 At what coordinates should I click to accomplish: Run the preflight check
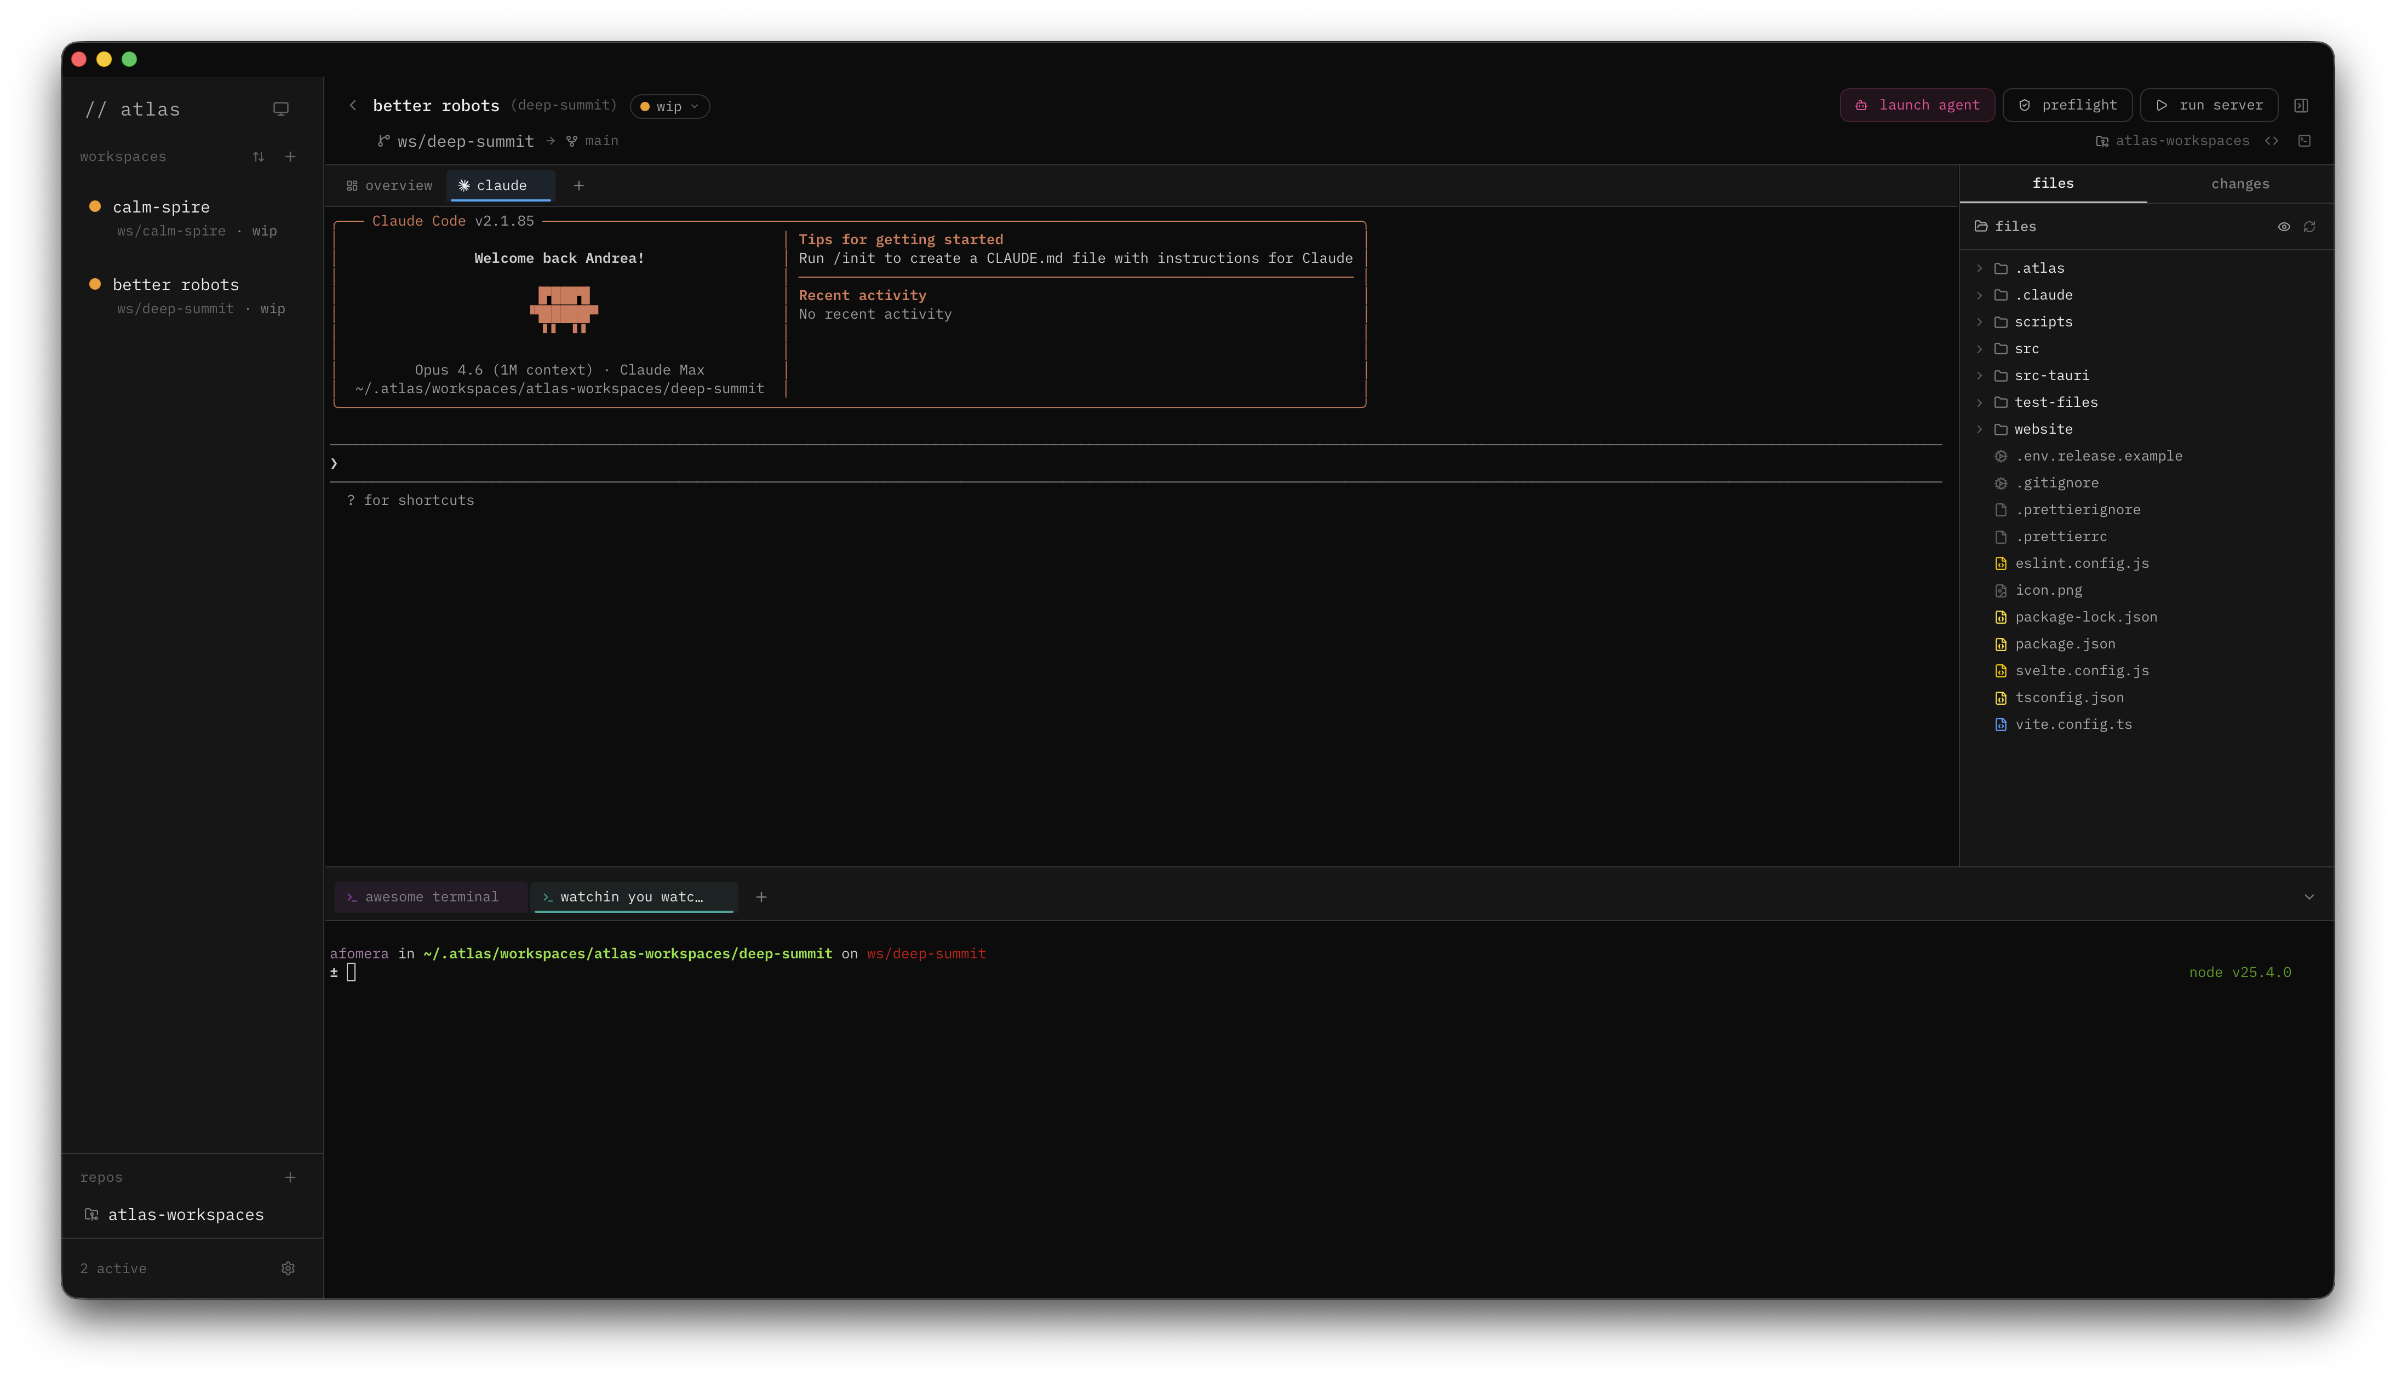click(2067, 105)
